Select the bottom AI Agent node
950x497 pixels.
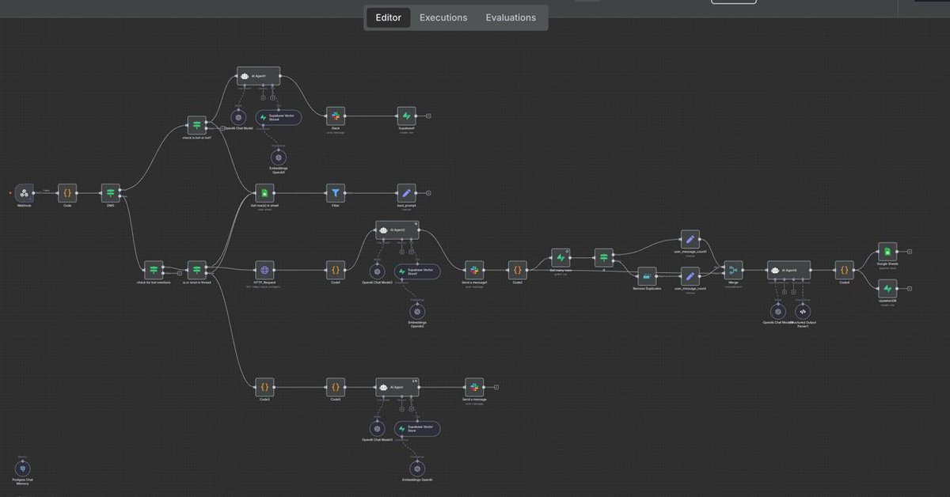[x=397, y=387]
